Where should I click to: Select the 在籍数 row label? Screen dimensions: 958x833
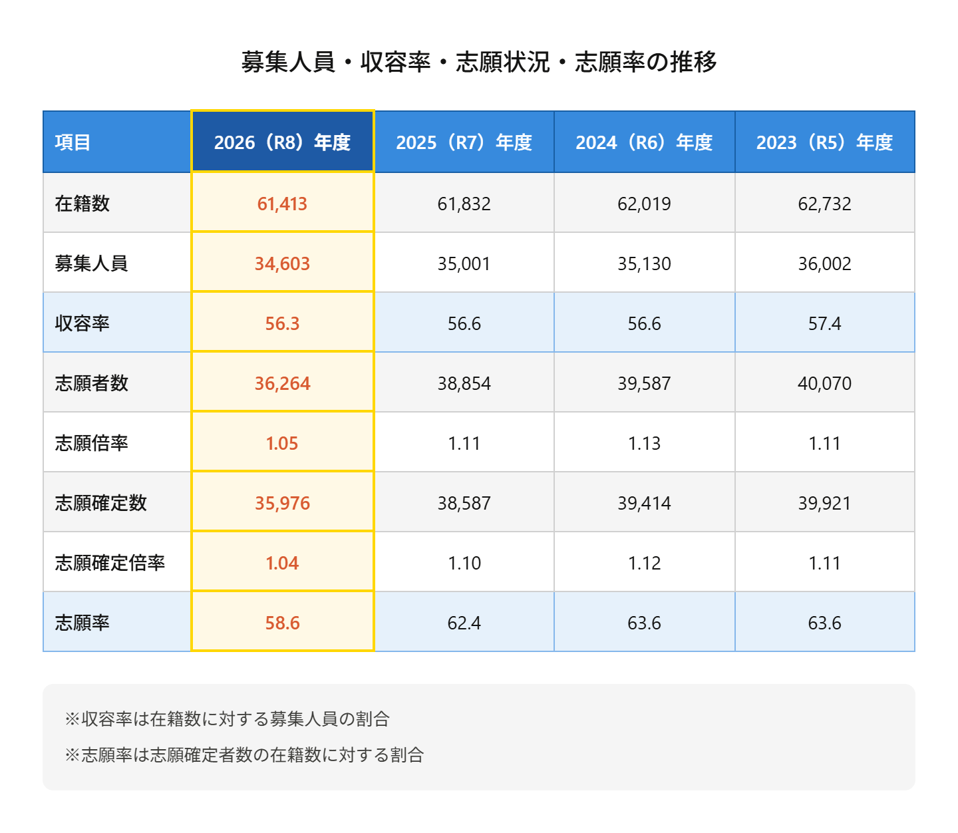(82, 204)
